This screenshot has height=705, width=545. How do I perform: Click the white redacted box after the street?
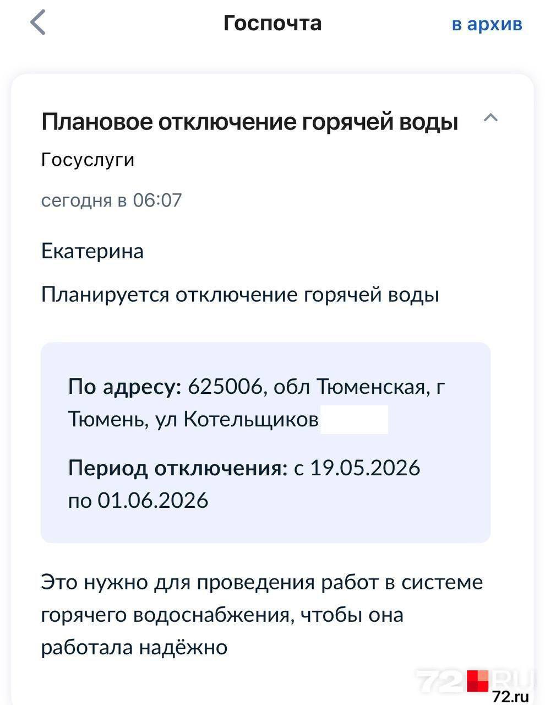click(354, 420)
